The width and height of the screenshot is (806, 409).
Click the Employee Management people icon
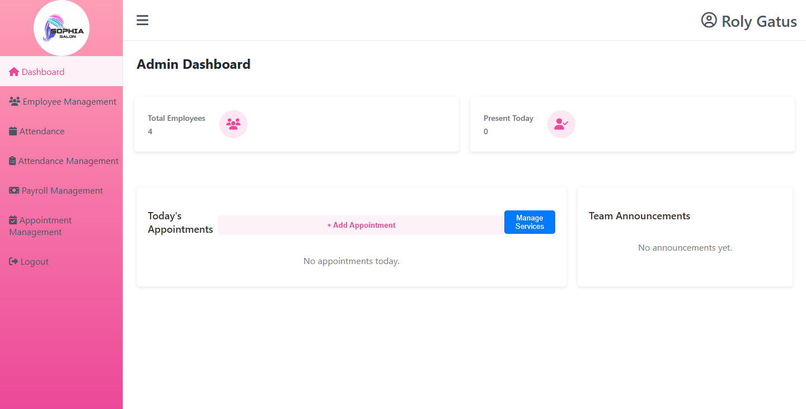15,101
